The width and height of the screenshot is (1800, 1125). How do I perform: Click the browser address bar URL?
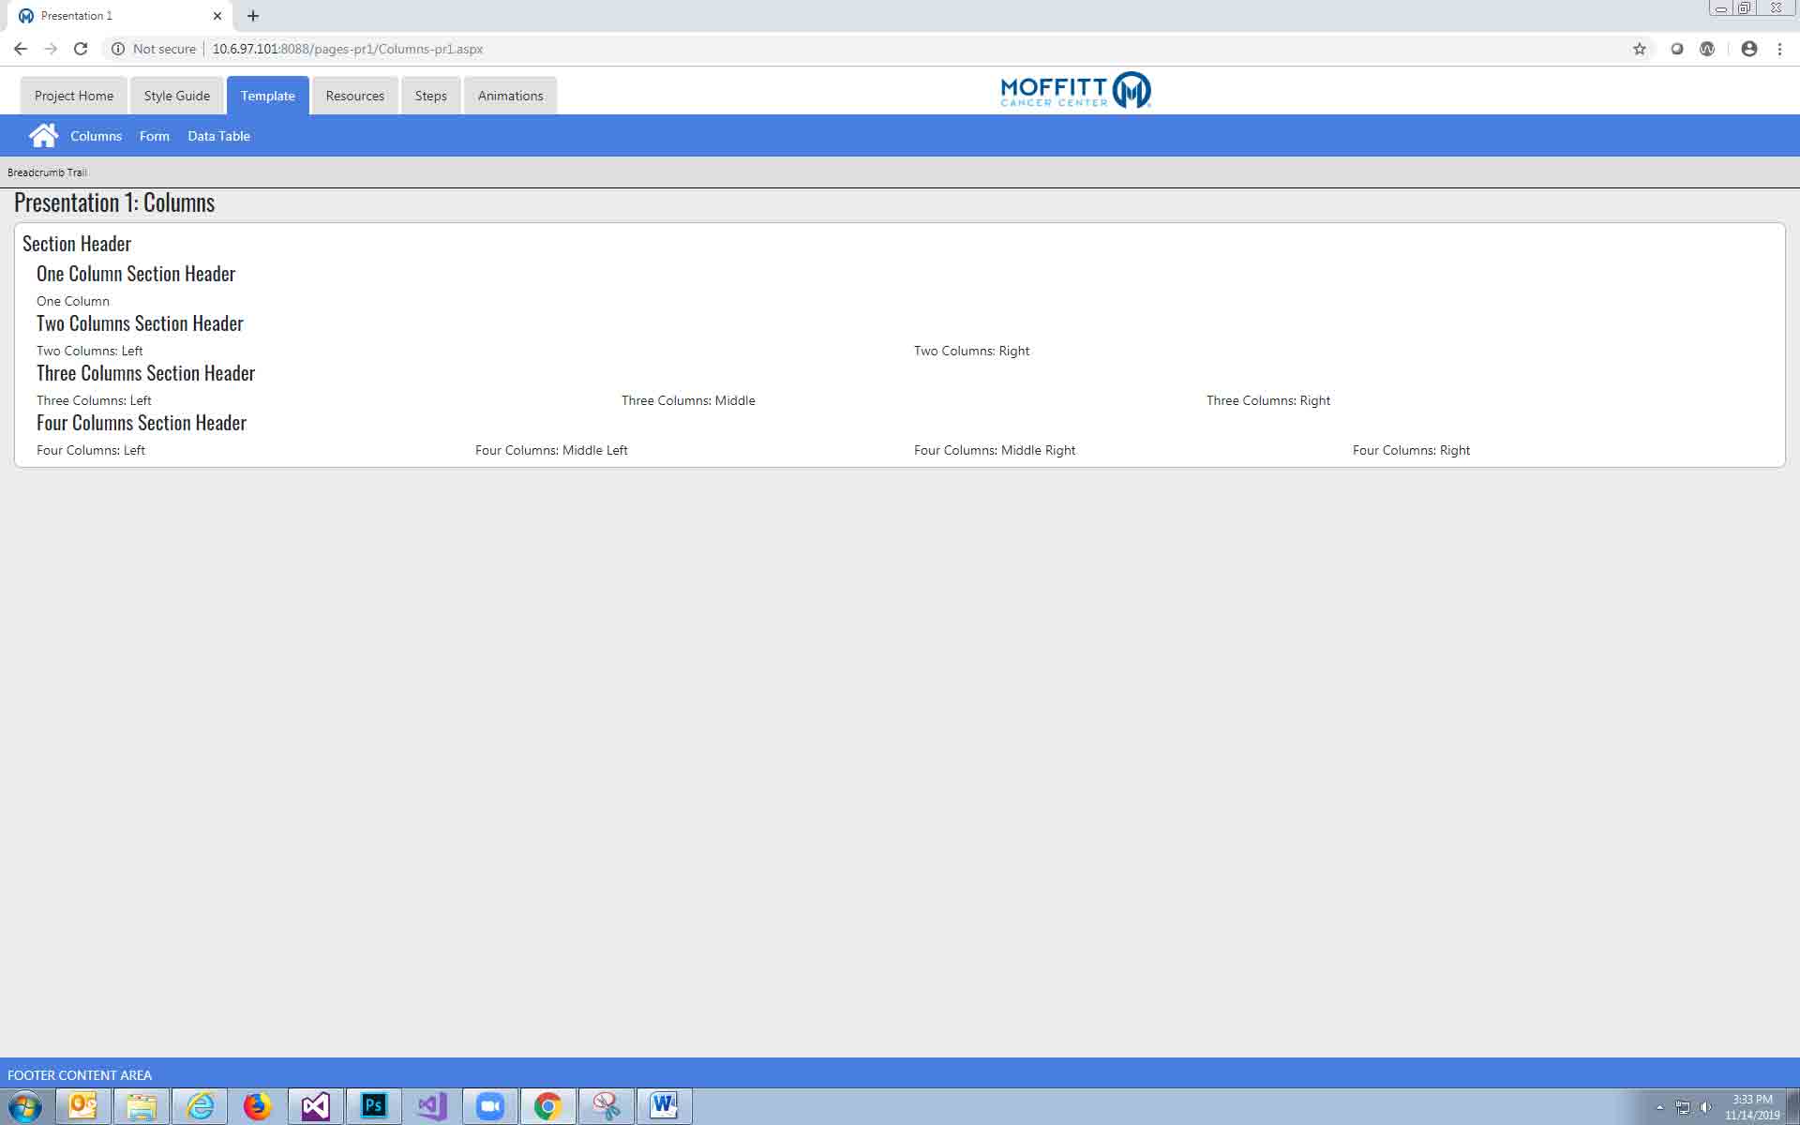pos(347,49)
